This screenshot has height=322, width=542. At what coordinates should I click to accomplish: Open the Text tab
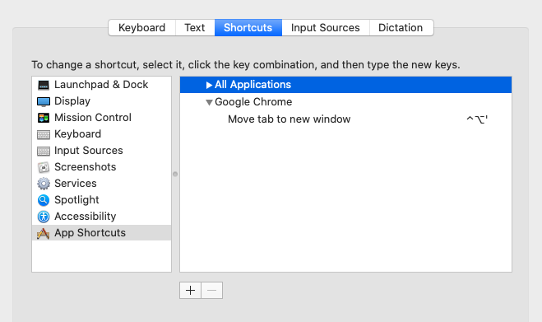195,28
